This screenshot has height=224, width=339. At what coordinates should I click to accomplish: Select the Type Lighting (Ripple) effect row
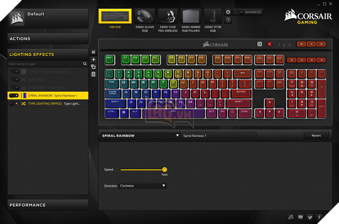[48, 104]
